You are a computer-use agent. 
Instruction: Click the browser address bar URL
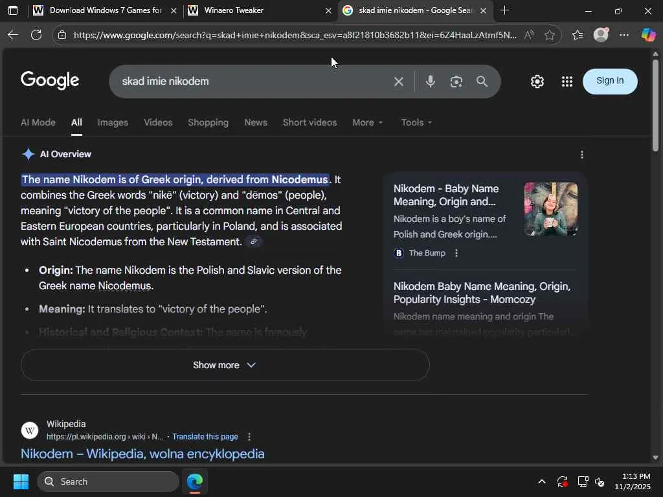295,35
